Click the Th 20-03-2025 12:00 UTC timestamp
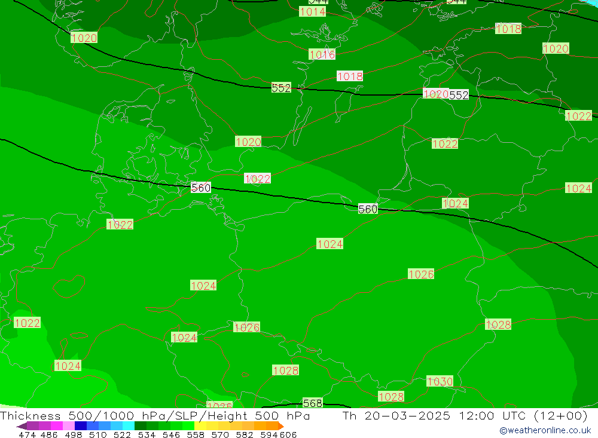 point(465,416)
